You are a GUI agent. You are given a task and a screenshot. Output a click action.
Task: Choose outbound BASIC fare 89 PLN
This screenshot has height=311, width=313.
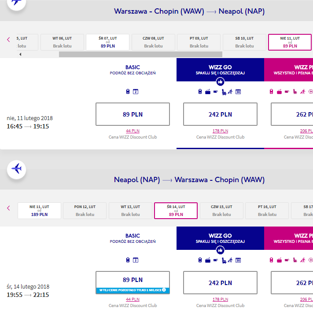point(133,114)
